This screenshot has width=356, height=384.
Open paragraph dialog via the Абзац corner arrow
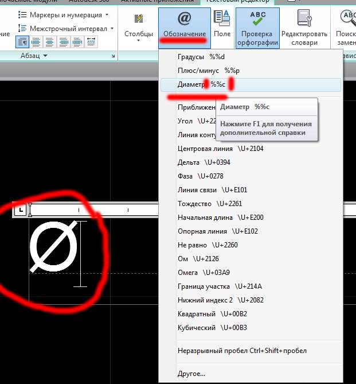113,56
